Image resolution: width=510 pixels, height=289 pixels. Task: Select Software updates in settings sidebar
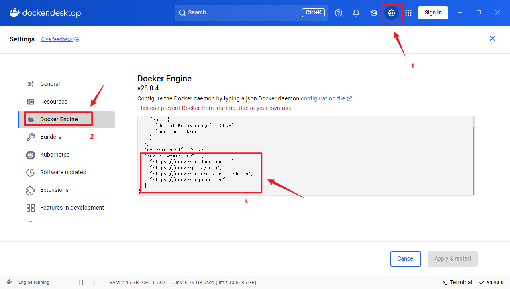[x=66, y=172]
